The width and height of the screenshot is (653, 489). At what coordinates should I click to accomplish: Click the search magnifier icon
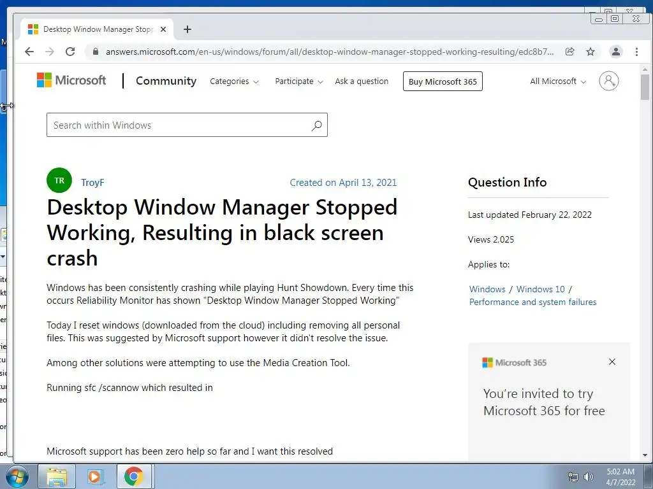pos(316,125)
